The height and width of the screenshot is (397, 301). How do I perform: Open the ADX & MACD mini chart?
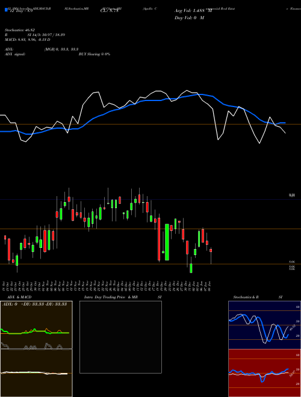(36, 349)
